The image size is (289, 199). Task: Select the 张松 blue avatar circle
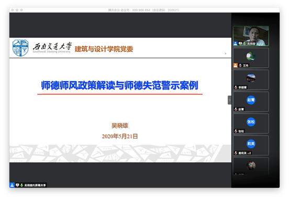(x=251, y=121)
